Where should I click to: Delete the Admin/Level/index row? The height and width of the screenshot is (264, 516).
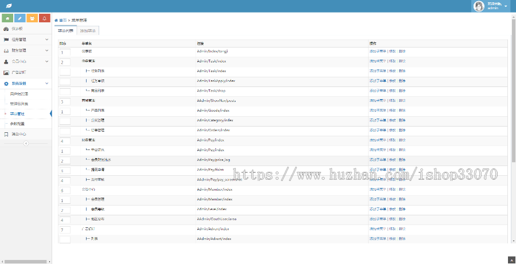point(402,209)
